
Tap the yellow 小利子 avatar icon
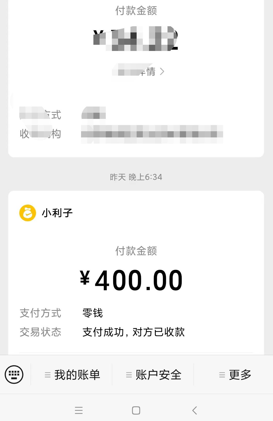click(28, 213)
